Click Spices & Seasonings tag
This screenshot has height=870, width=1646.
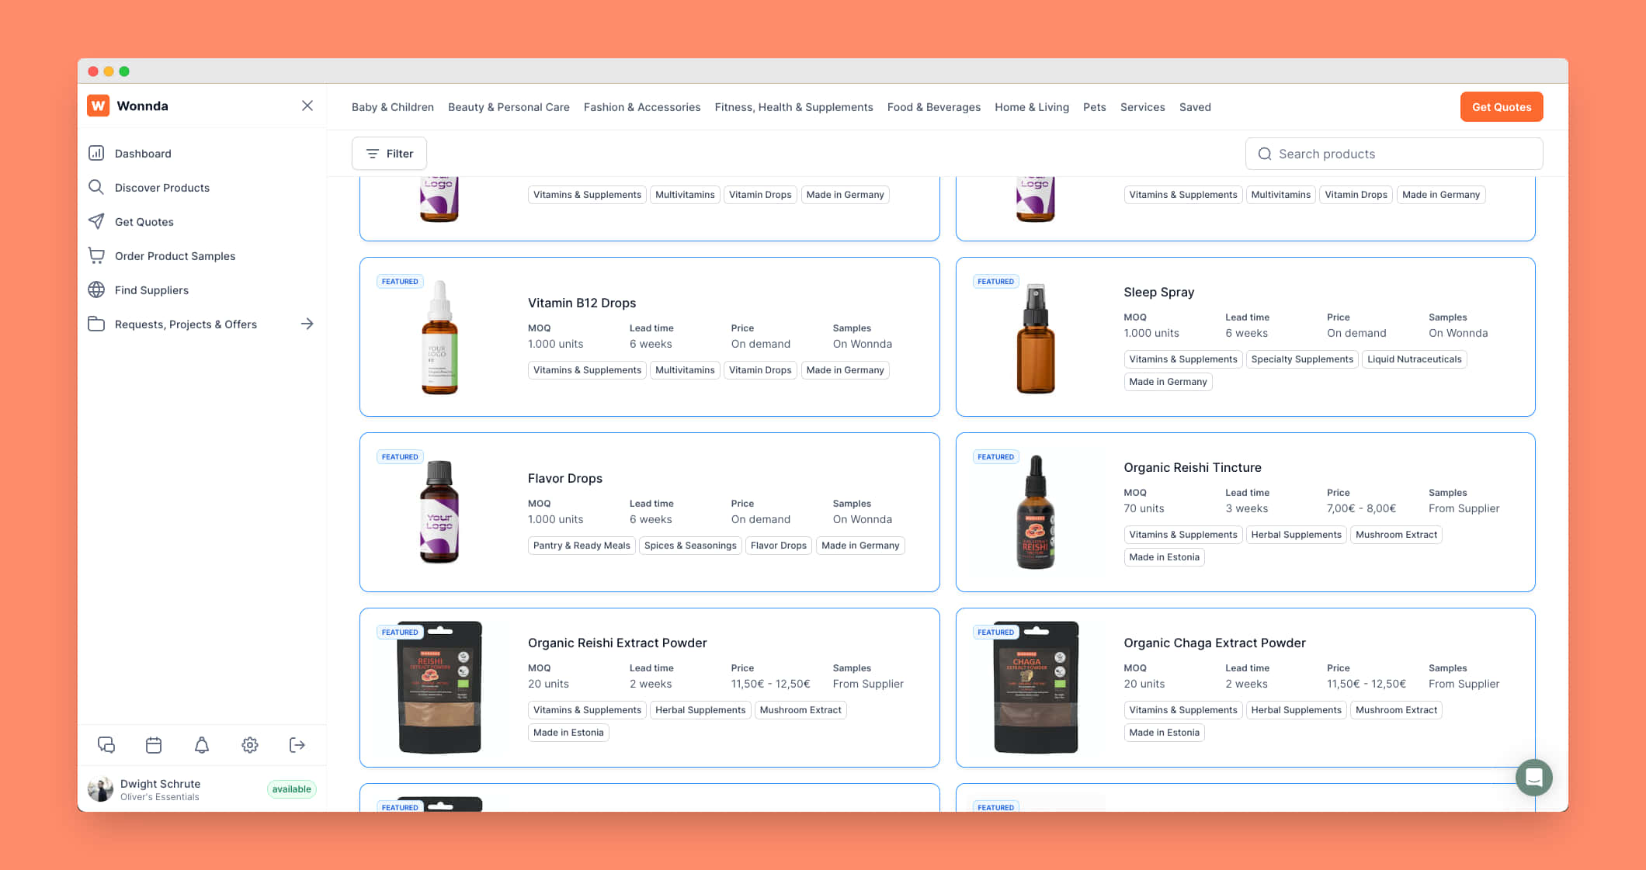690,546
